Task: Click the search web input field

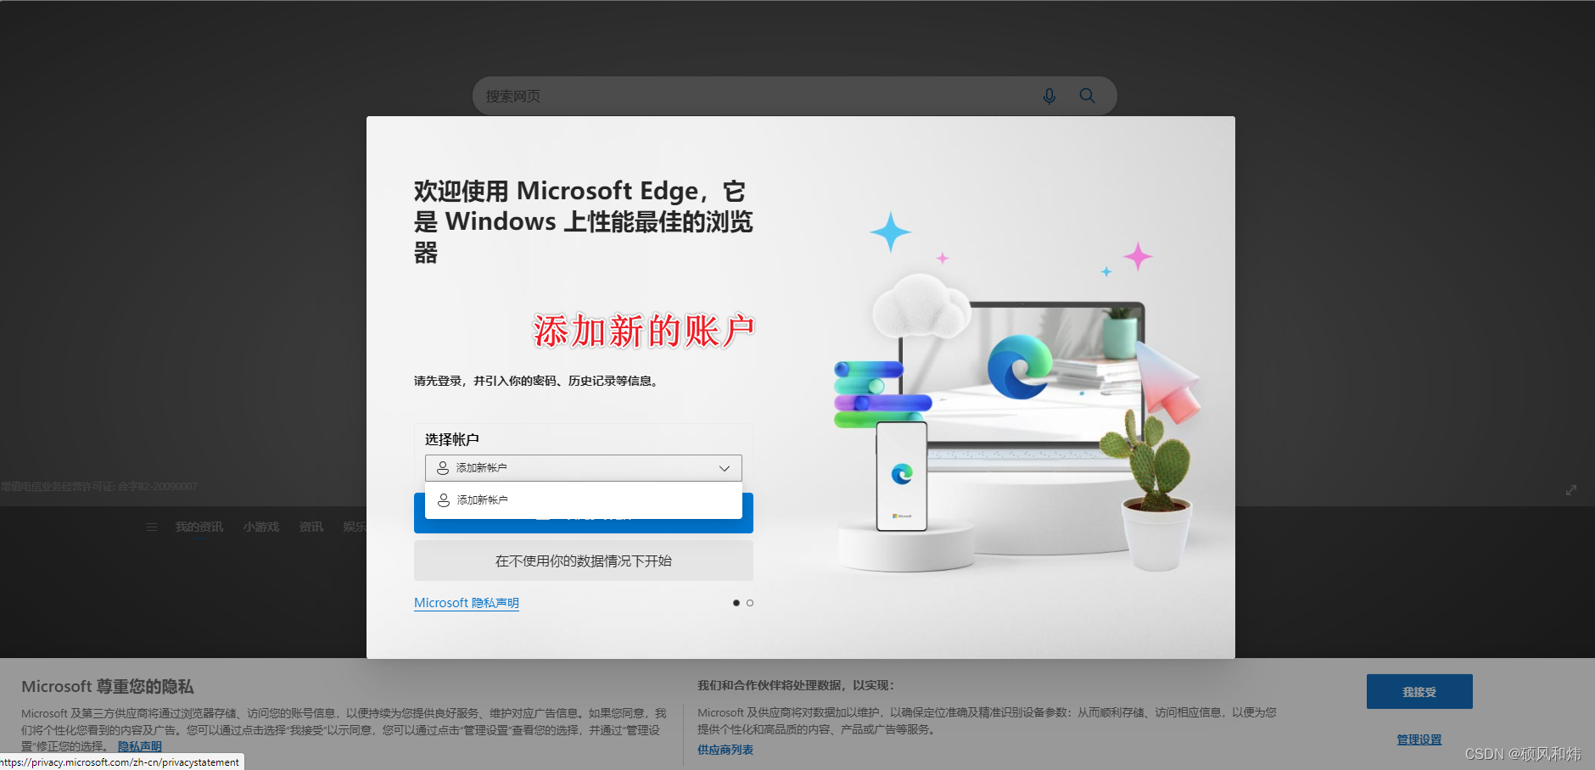Action: pyautogui.click(x=794, y=96)
